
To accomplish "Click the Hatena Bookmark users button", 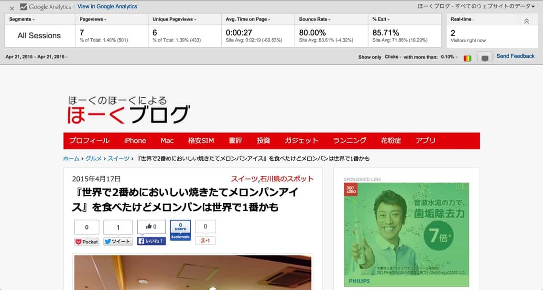I will pos(180,230).
